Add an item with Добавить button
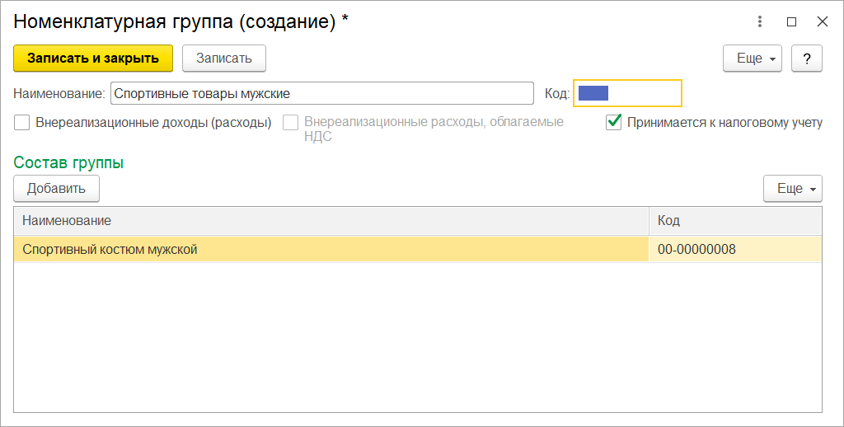Screen dimensions: 844x427 [57, 189]
